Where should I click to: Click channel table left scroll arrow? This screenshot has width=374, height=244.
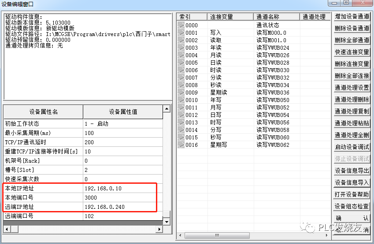point(180,236)
